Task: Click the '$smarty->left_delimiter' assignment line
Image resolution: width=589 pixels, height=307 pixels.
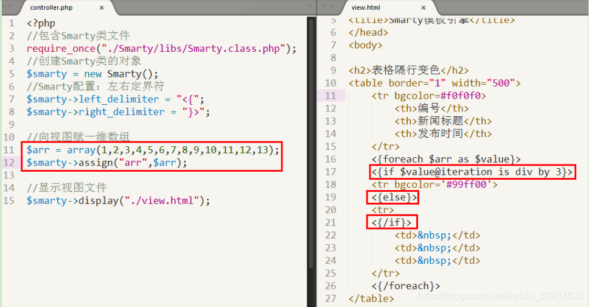Action: pyautogui.click(x=116, y=99)
